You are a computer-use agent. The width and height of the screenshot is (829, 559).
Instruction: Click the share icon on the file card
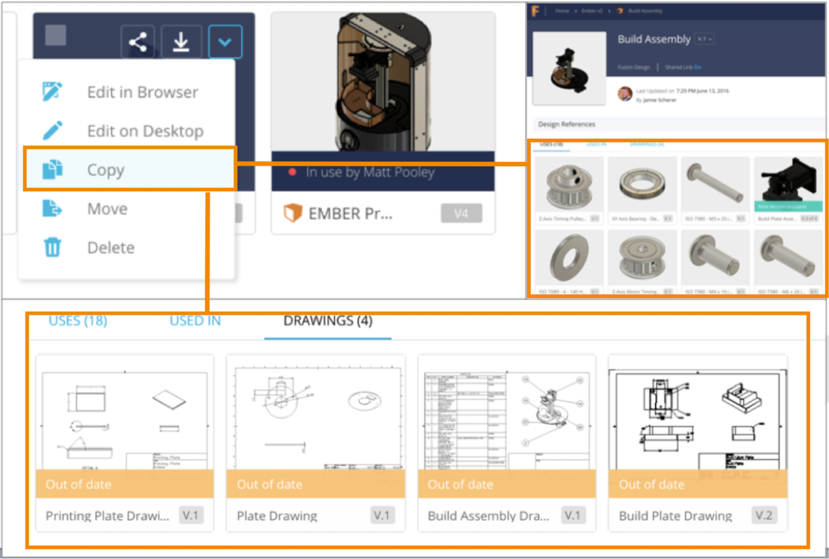point(138,41)
